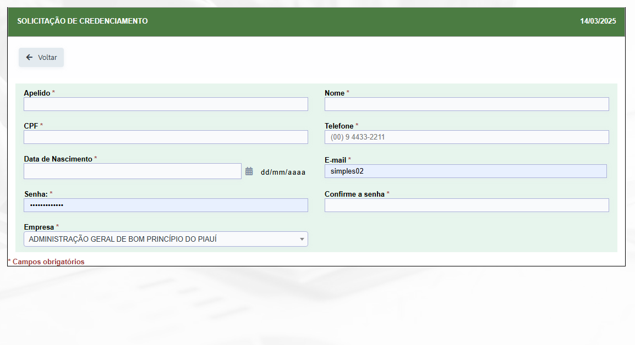Open the Empresa combo box

pos(166,239)
